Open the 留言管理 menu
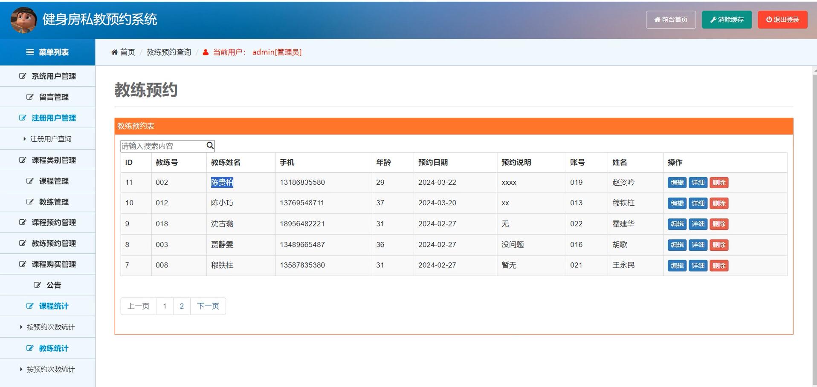817x387 pixels. coord(48,97)
